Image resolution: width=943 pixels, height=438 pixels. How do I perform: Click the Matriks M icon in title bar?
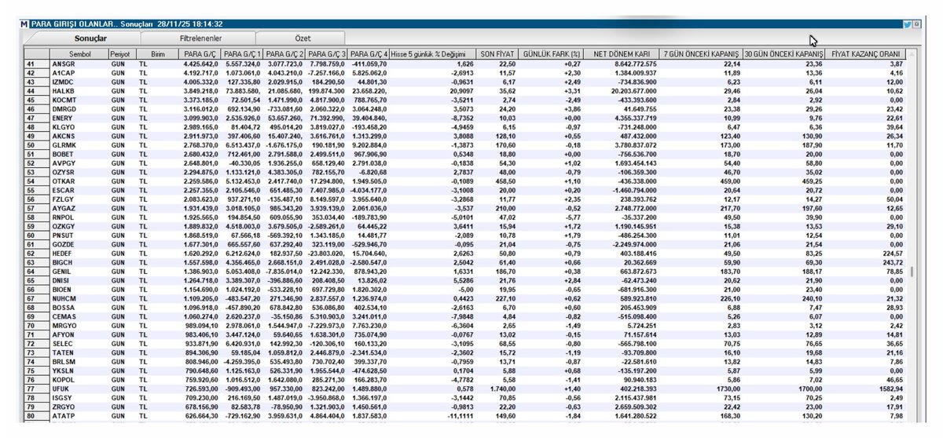click(24, 24)
